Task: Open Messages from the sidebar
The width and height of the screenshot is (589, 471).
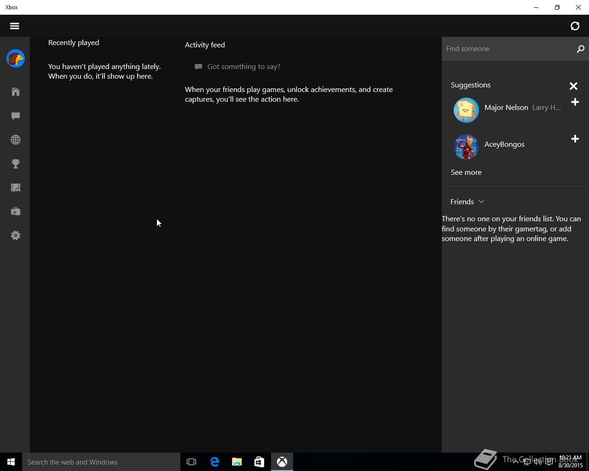Action: (16, 116)
